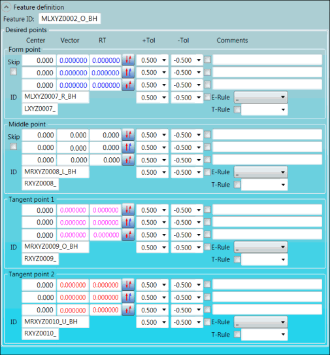Viewport: 330px width, 355px height.
Task: Click first arrow-direction icon in Middle point
Action: click(128, 135)
